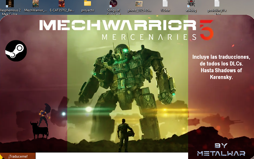Launch the Songs of Conquest desktop shortcut

pos(113,7)
